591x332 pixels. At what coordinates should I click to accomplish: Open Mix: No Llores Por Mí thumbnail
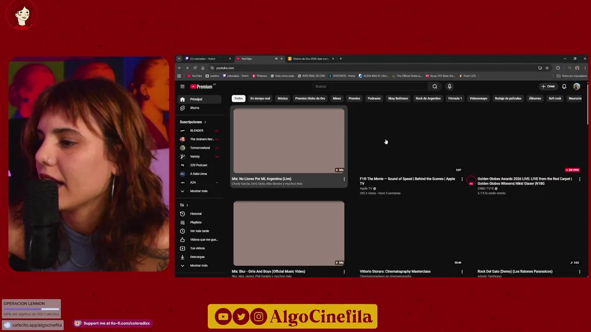(289, 141)
